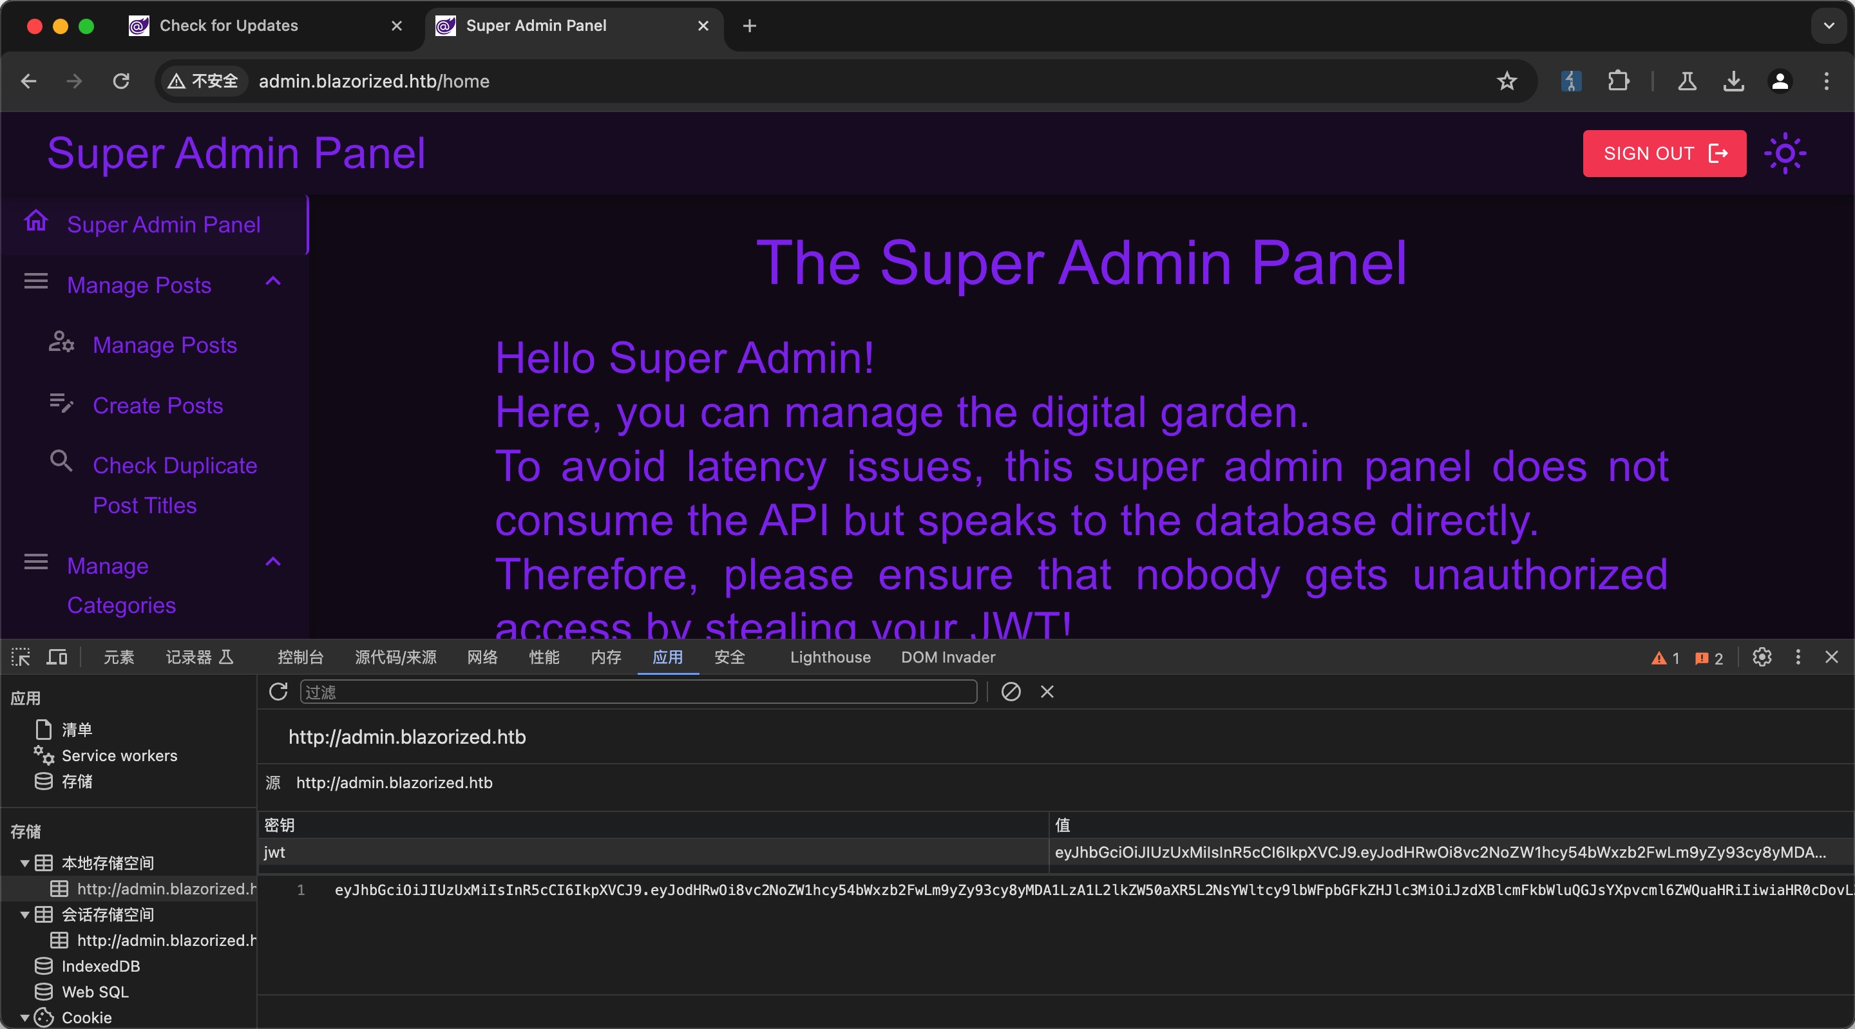The width and height of the screenshot is (1855, 1029).
Task: Click the inspect element picker icon
Action: [x=21, y=657]
